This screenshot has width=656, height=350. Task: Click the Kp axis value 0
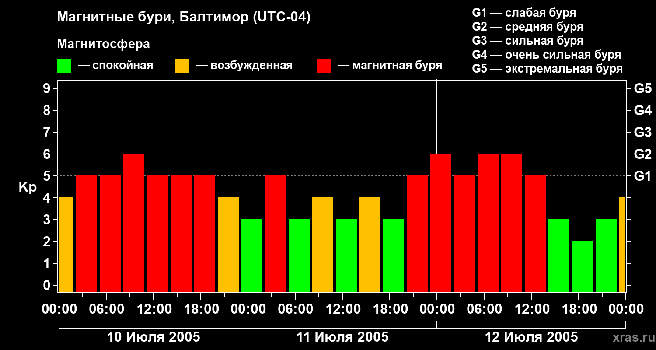coord(48,285)
